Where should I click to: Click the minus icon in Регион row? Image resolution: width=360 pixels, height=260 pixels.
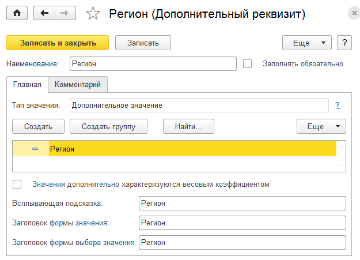pos(35,149)
